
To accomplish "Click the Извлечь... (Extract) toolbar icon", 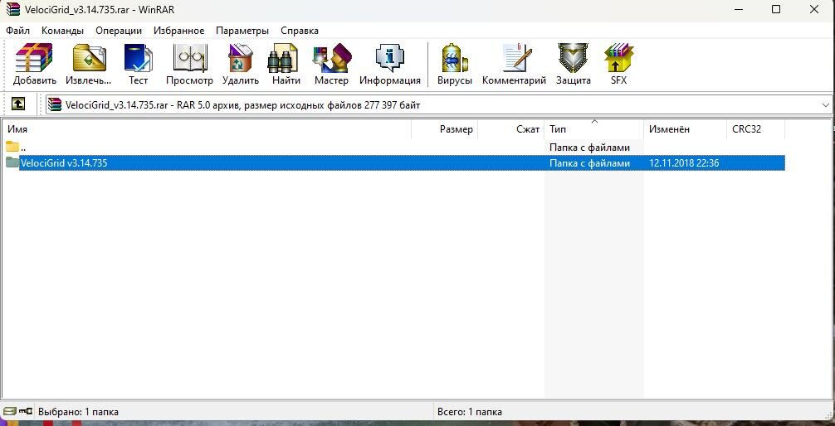I will 89,65.
